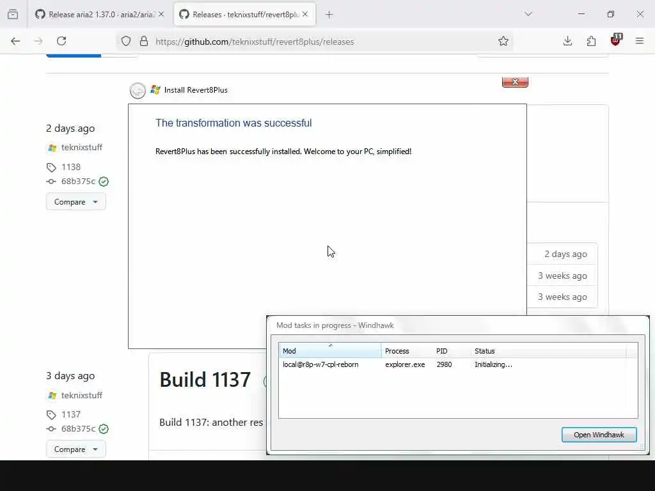Click the teknixstuff avatar next to tag 1137
This screenshot has height=491, width=655.
52,395
